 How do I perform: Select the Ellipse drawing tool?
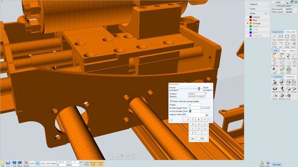287,45
